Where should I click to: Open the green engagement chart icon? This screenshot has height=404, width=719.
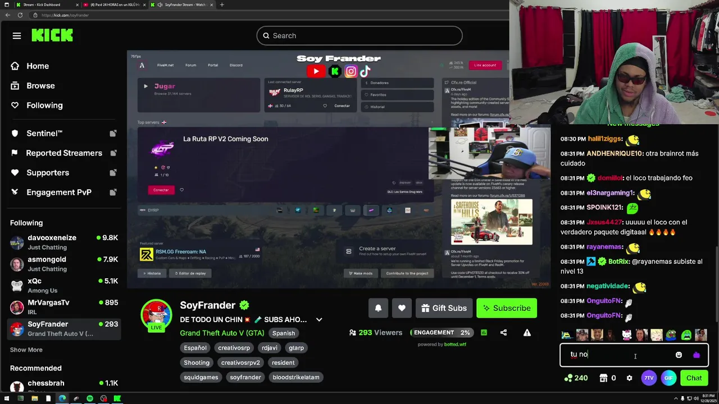pos(484,333)
